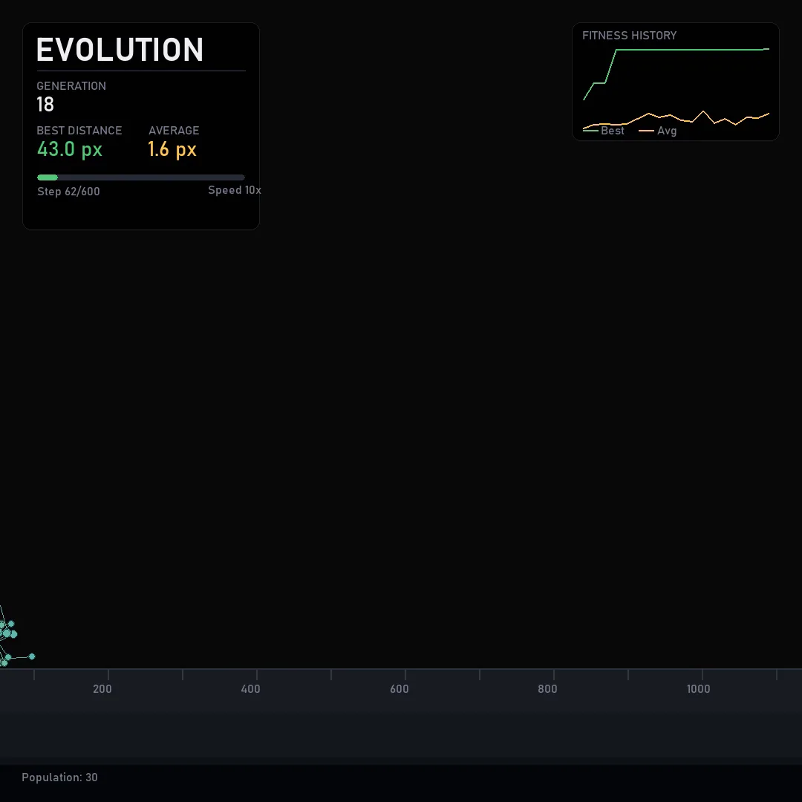
Task: Click the EVOLUTION panel title
Action: pyautogui.click(x=120, y=50)
